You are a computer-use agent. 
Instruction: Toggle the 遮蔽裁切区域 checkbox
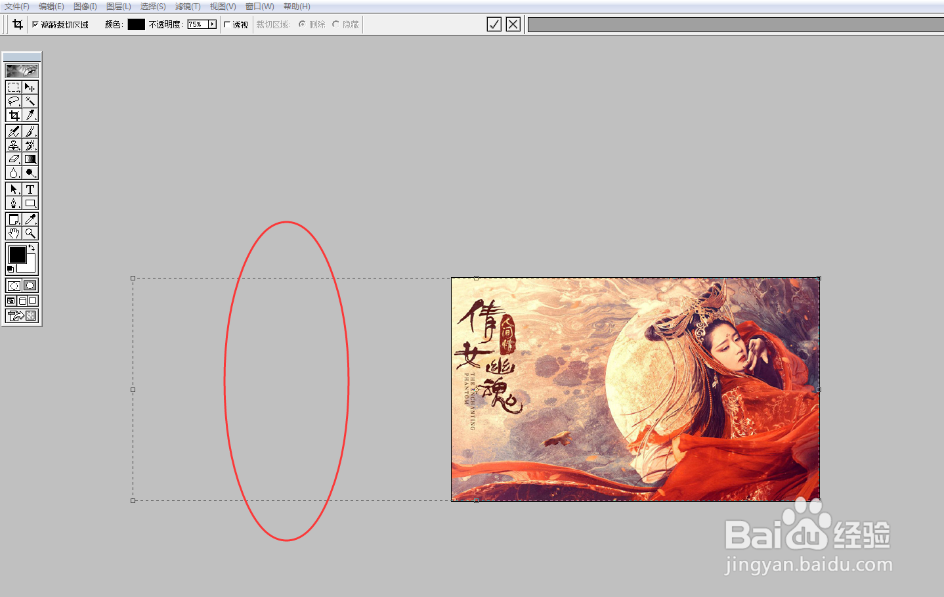(x=35, y=24)
